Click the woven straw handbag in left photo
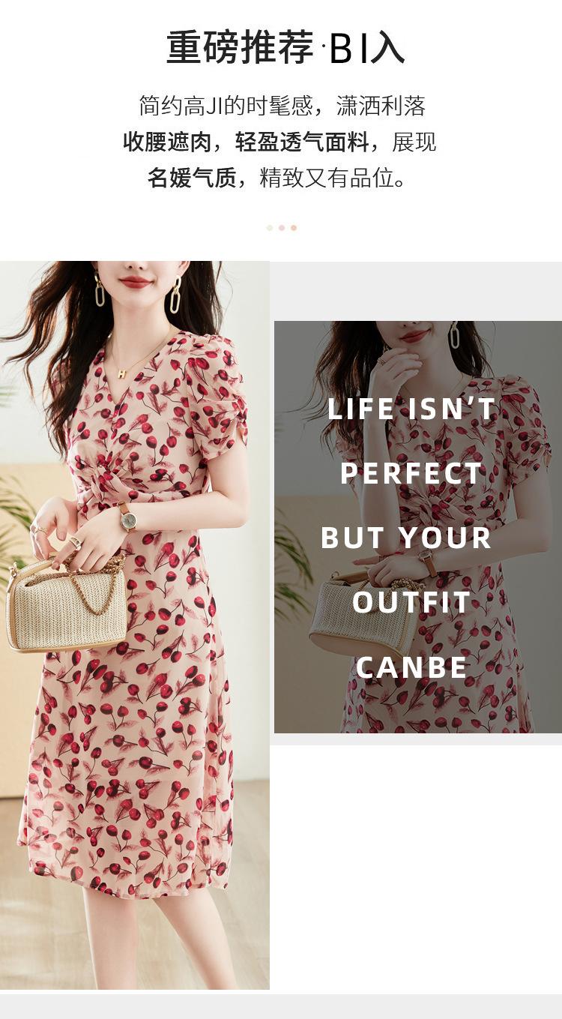The height and width of the screenshot is (1019, 562). pyautogui.click(x=66, y=604)
